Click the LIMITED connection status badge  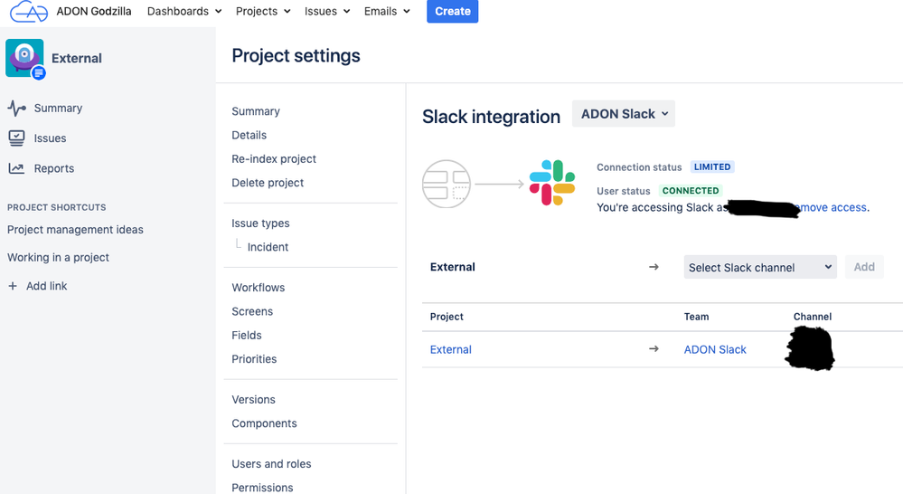pos(712,166)
